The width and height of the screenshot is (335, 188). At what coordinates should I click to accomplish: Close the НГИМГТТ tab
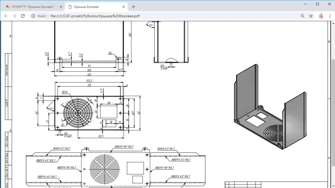click(x=61, y=7)
